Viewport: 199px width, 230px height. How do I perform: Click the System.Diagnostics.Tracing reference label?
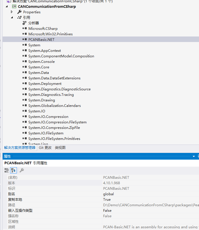[51, 95]
